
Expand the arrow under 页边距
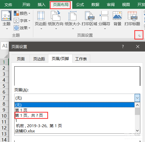pyautogui.click(x=41, y=29)
